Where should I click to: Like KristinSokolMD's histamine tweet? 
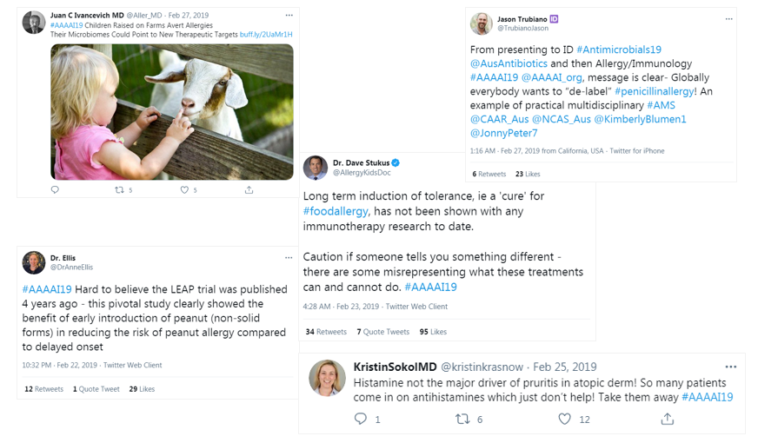[x=565, y=419]
